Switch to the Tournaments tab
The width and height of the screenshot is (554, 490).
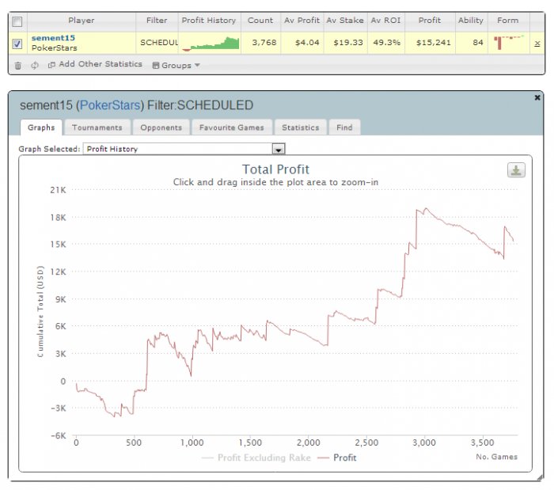[97, 127]
